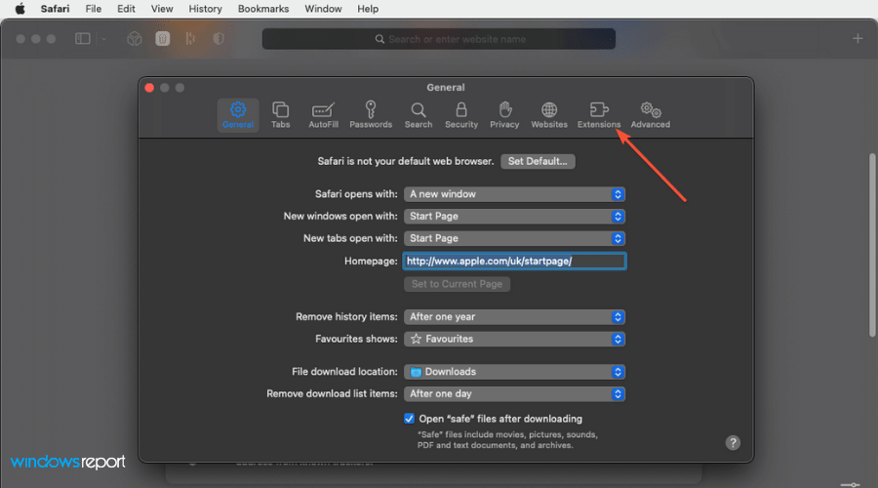The height and width of the screenshot is (488, 878).
Task: Open the Edit menu
Action: [x=126, y=9]
